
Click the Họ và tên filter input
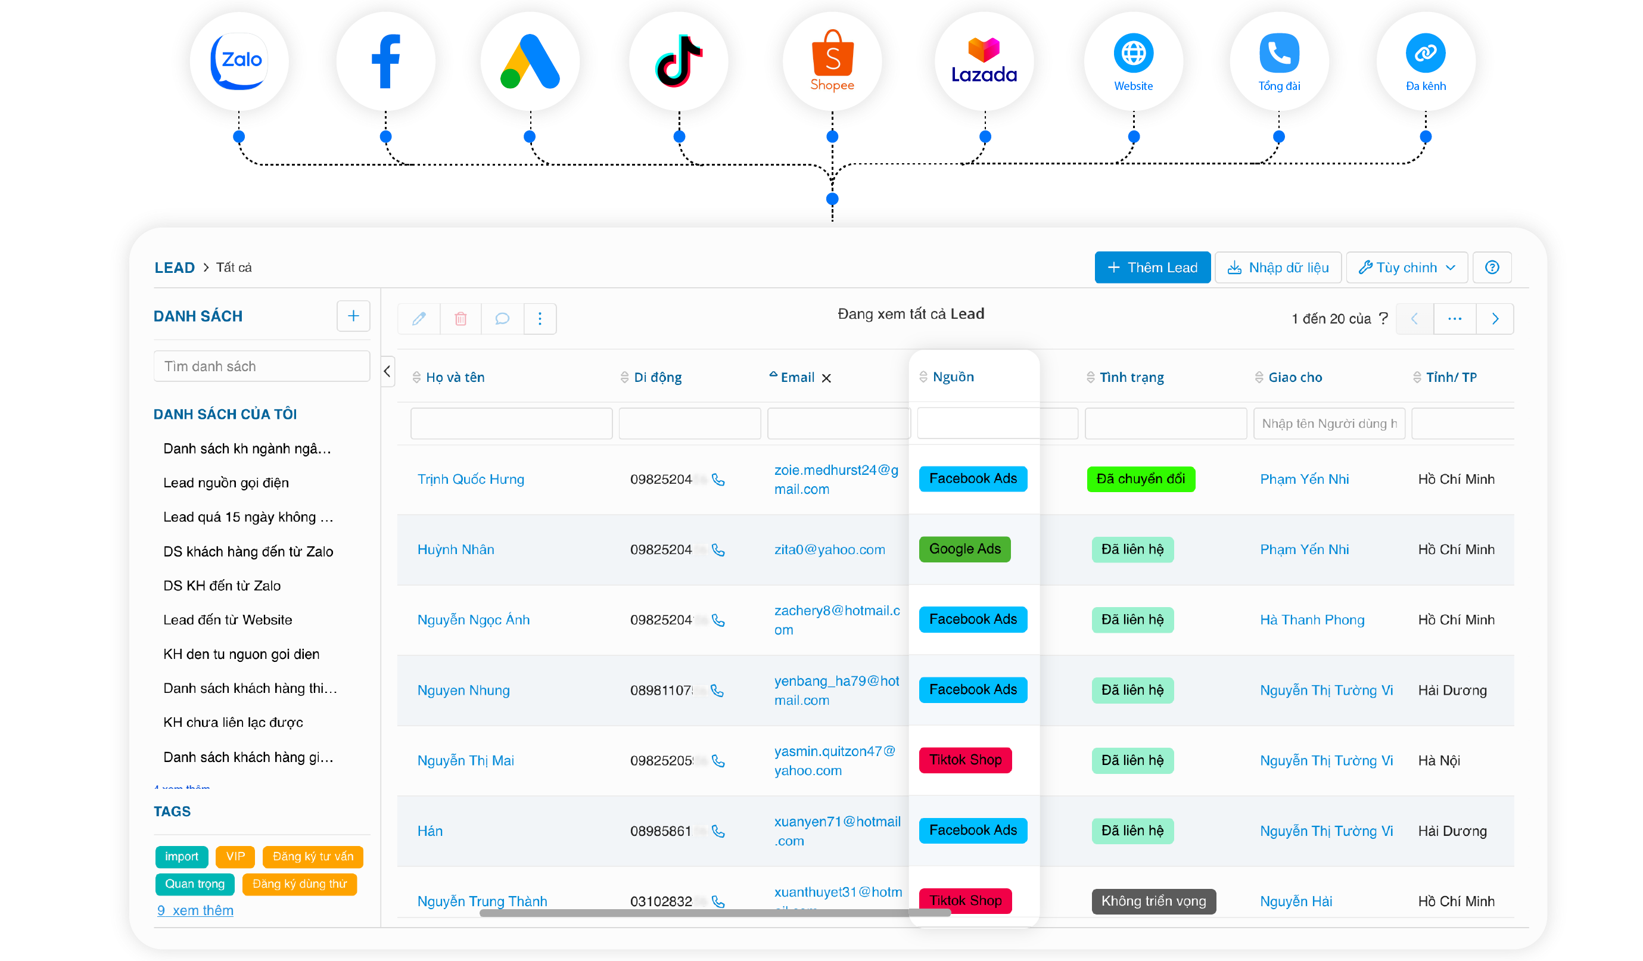click(x=512, y=424)
